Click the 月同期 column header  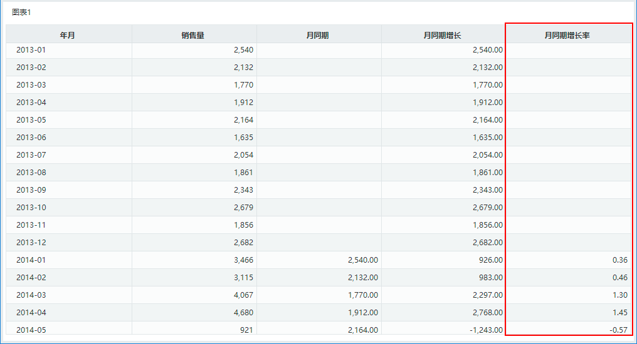(317, 35)
